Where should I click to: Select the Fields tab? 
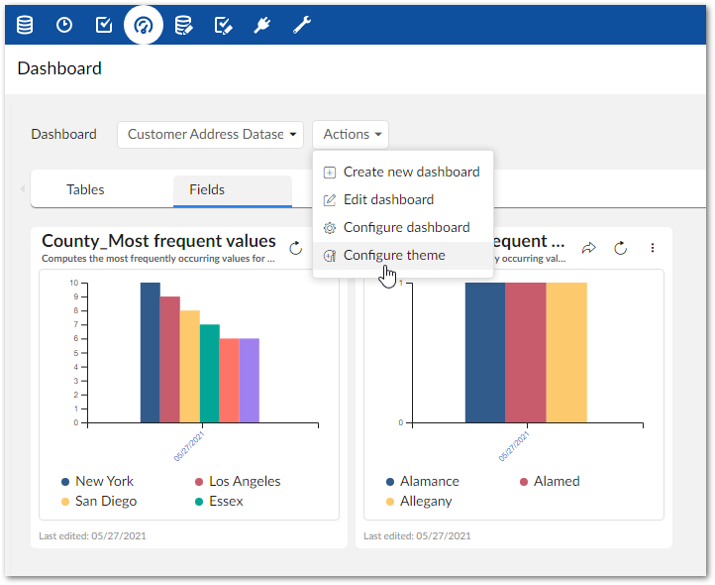pos(207,189)
